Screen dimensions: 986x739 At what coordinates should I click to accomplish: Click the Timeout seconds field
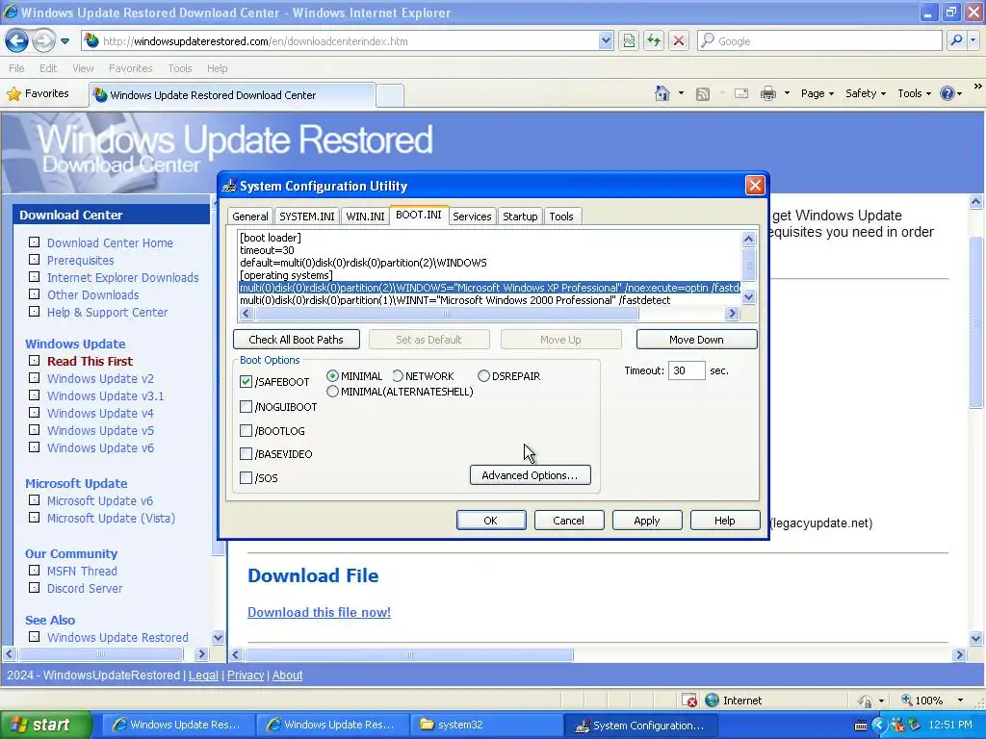click(686, 370)
